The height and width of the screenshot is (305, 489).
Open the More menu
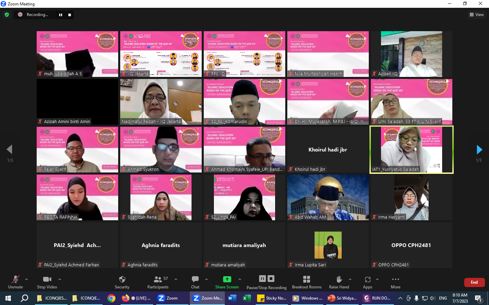pyautogui.click(x=396, y=279)
